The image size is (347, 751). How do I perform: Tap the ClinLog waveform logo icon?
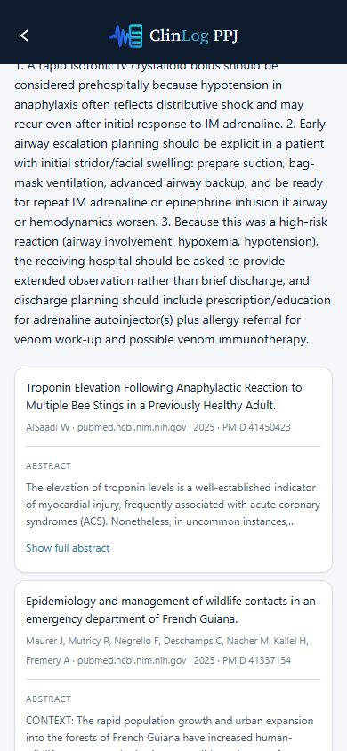[125, 36]
